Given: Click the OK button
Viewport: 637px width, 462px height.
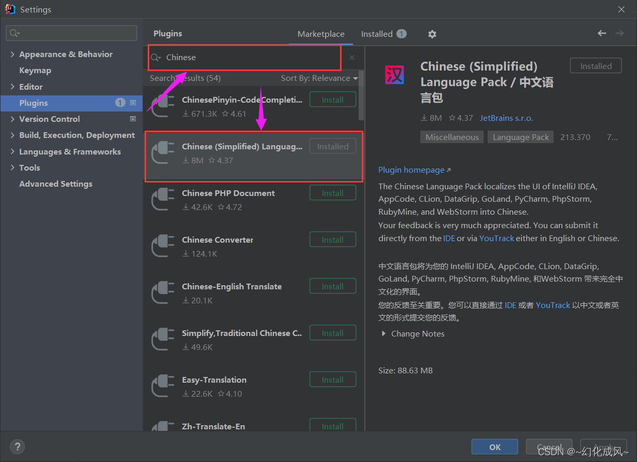Looking at the screenshot, I should tap(495, 447).
